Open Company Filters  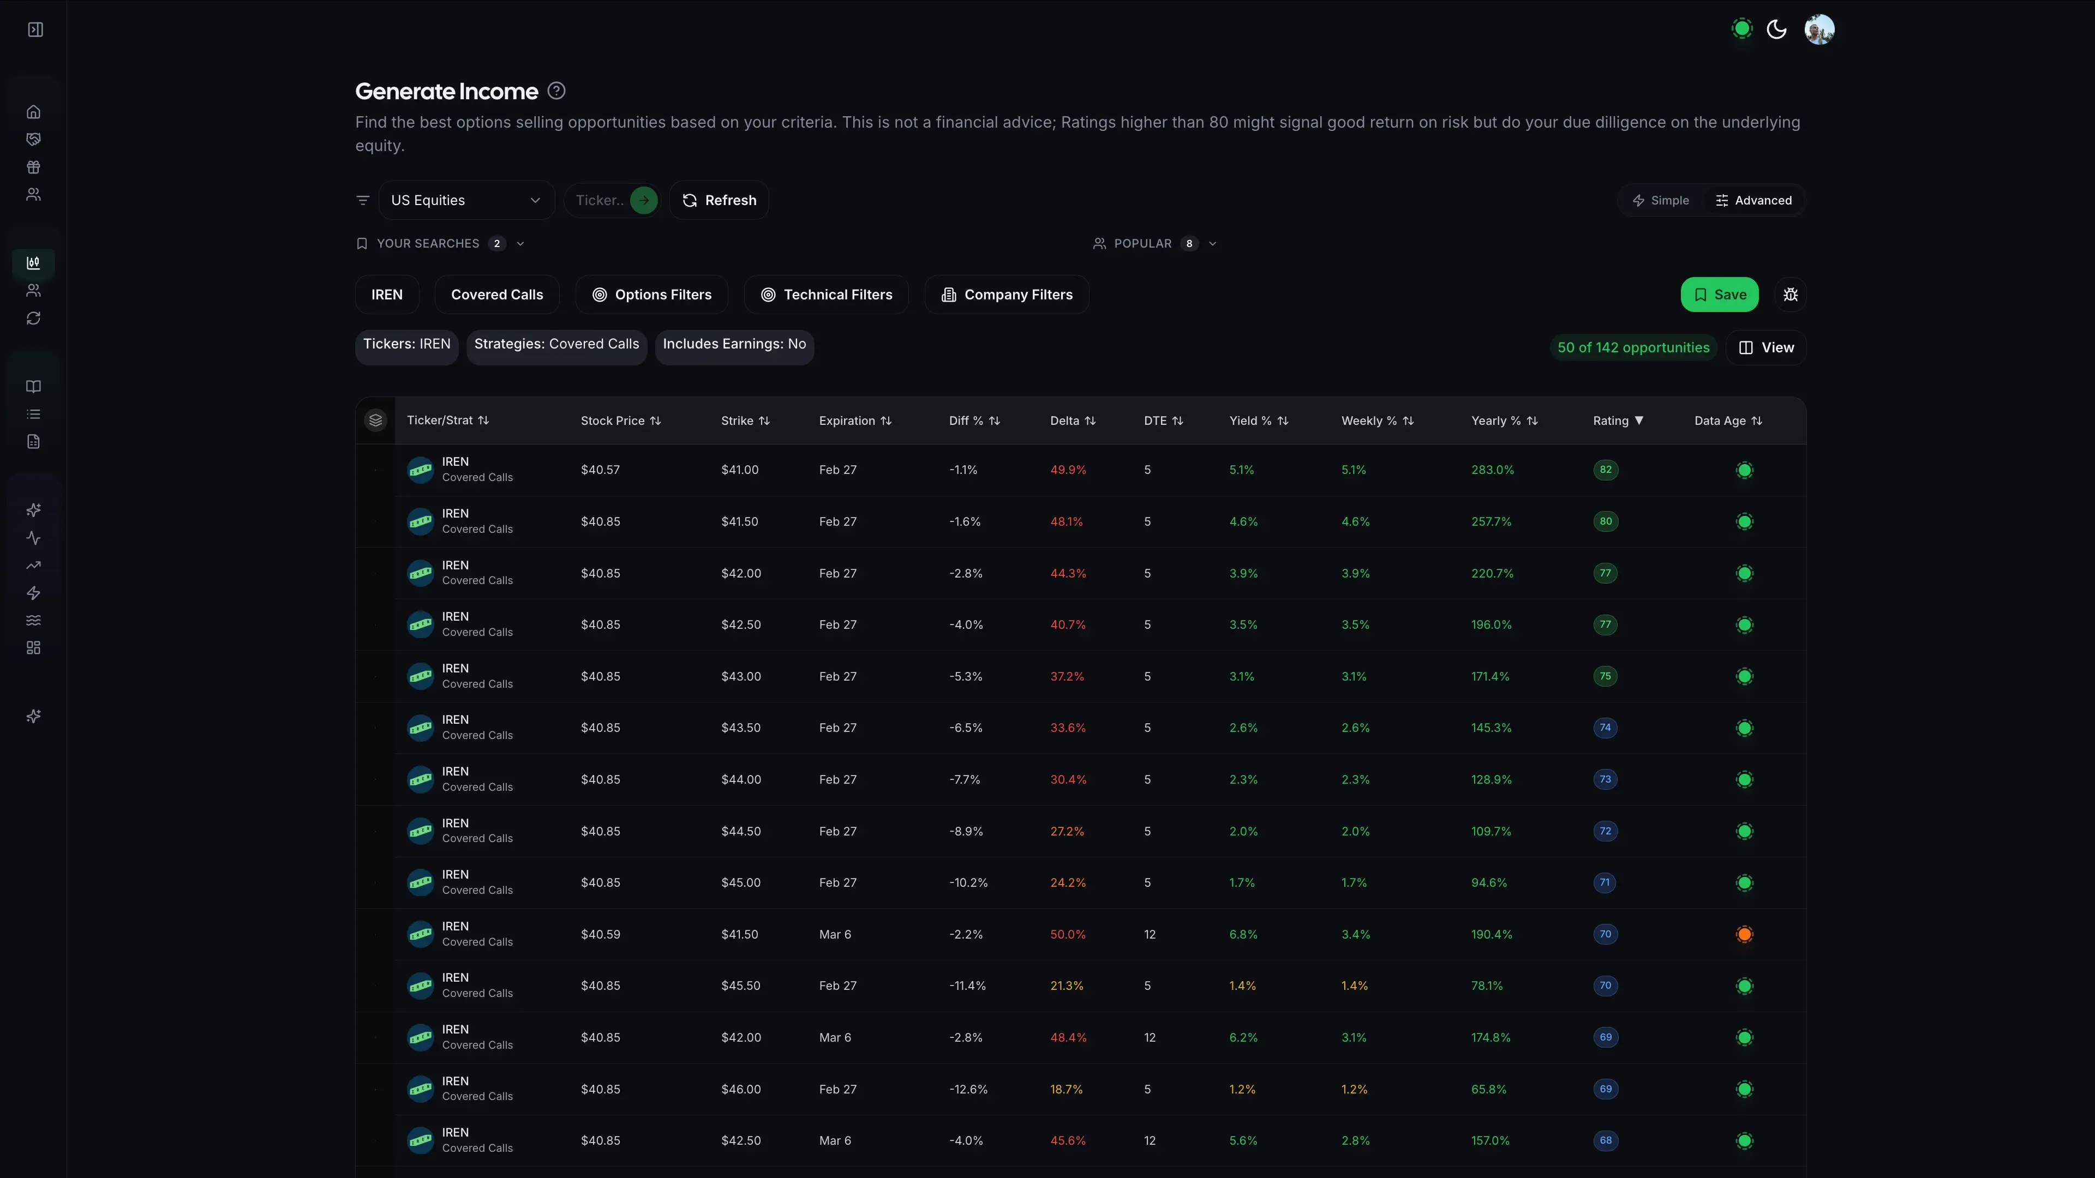(1007, 295)
